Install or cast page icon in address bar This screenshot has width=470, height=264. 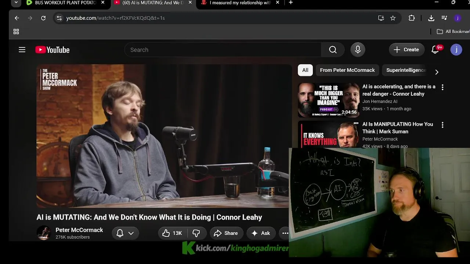click(381, 18)
